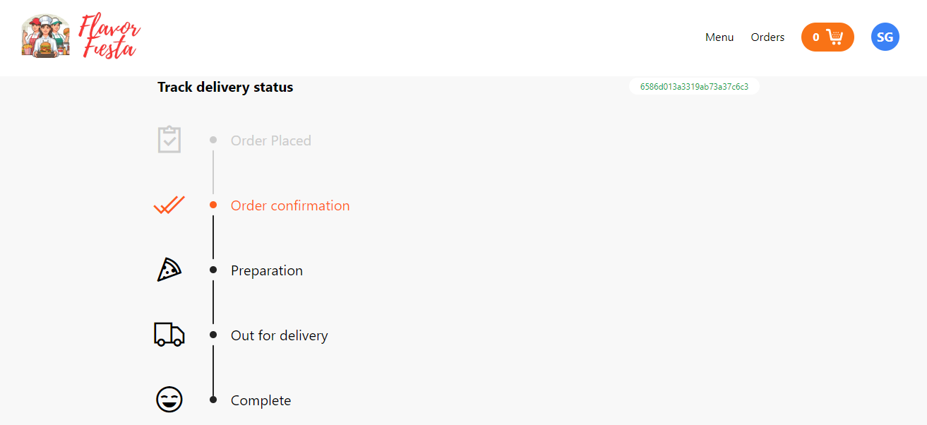
Task: Open the Menu page
Action: click(719, 37)
